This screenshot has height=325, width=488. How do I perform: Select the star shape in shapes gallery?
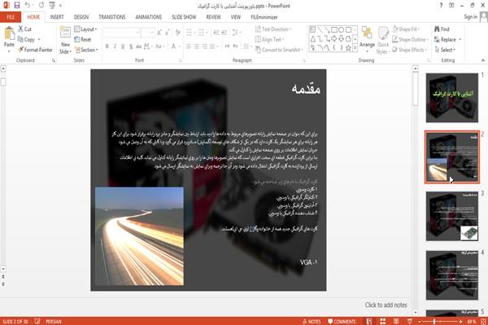pyautogui.click(x=348, y=48)
